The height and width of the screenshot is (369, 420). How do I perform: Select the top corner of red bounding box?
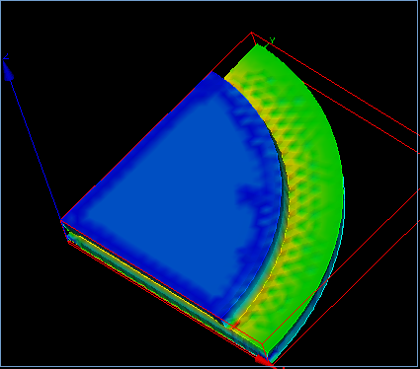[252, 33]
